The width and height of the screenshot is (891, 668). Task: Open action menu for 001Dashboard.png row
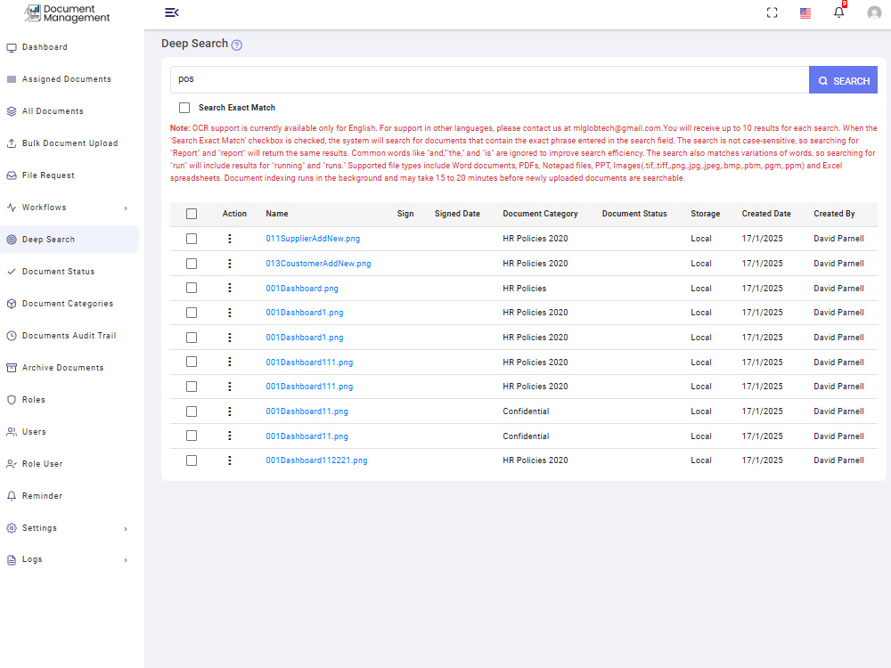click(x=230, y=288)
